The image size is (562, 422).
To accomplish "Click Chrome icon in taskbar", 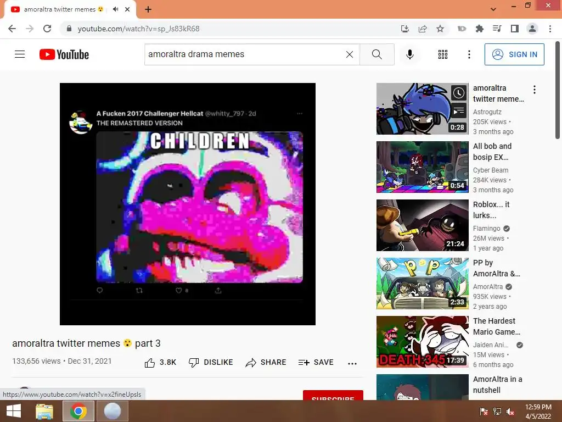I will point(78,411).
